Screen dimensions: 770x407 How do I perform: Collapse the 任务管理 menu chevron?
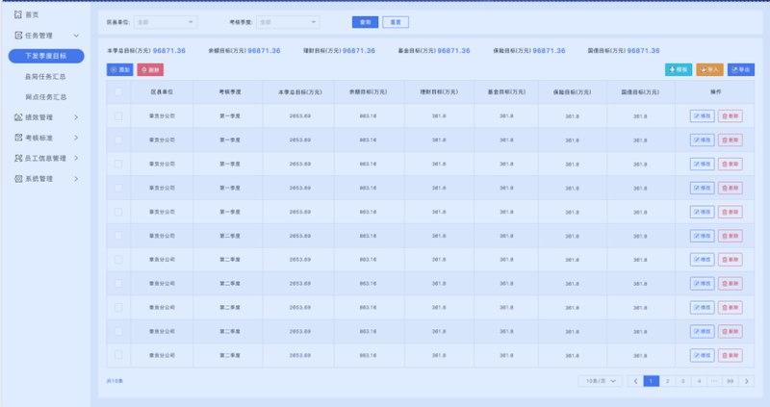pyautogui.click(x=76, y=36)
